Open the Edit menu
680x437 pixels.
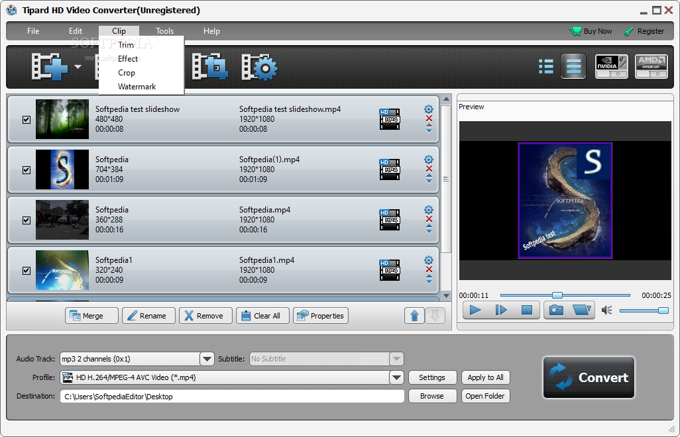76,31
